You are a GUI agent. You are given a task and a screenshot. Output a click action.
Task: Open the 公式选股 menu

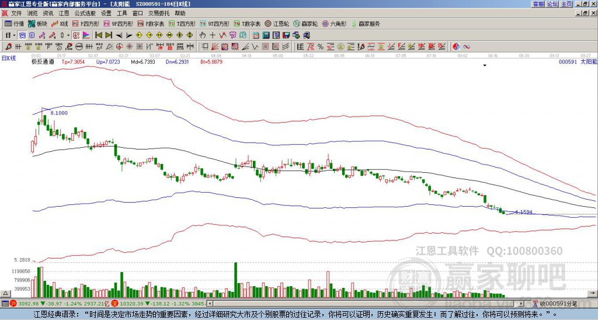85,13
